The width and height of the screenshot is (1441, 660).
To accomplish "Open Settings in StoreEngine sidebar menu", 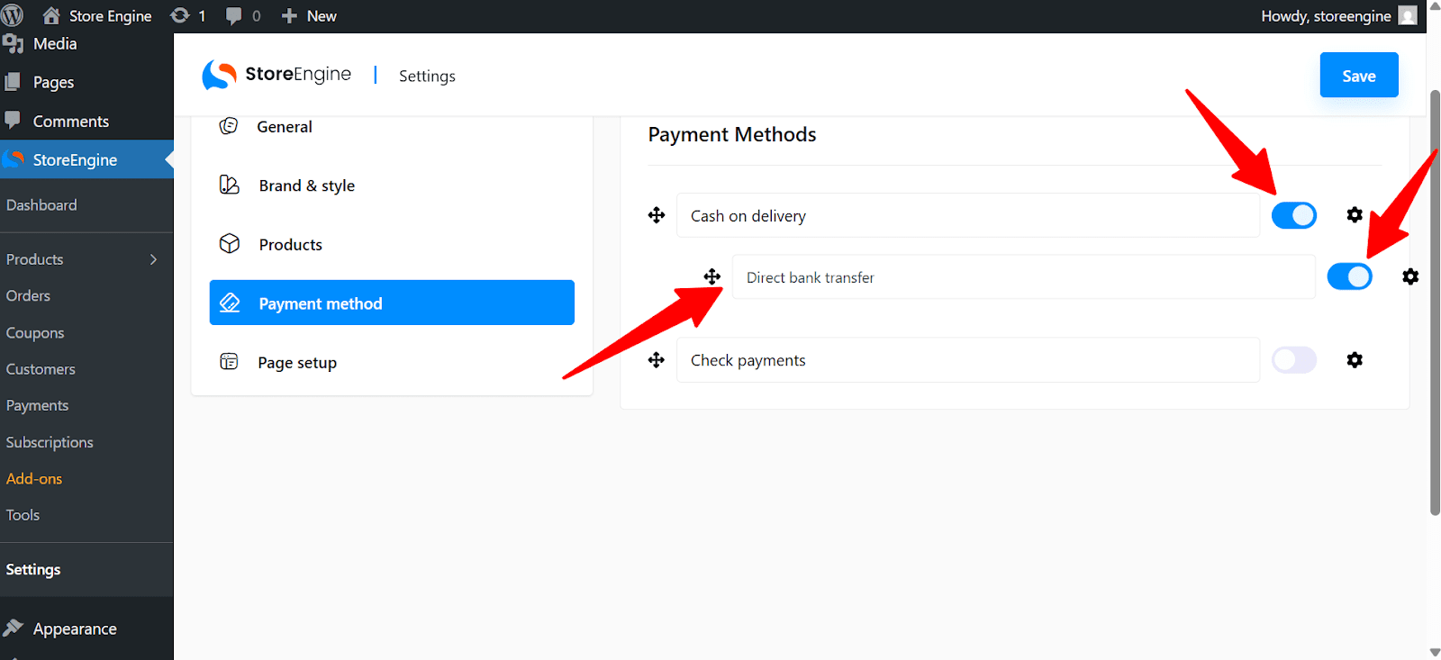I will click(33, 569).
